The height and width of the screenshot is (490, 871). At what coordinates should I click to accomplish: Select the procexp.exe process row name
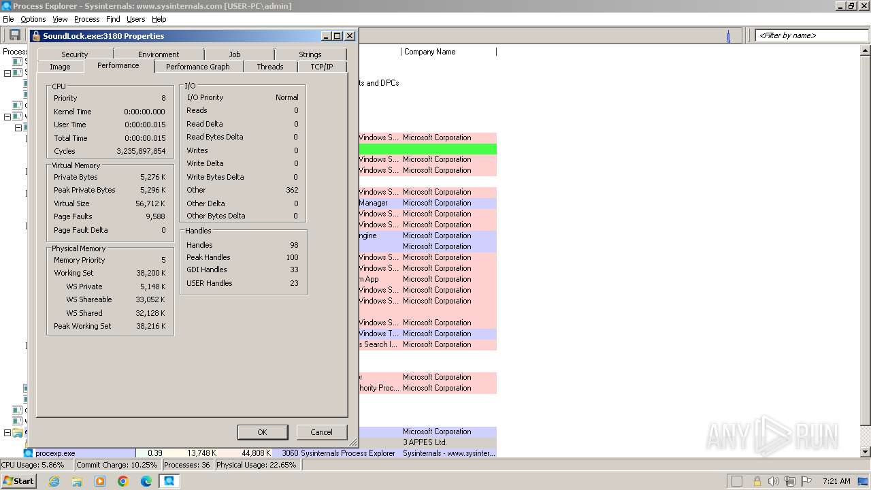[x=55, y=453]
